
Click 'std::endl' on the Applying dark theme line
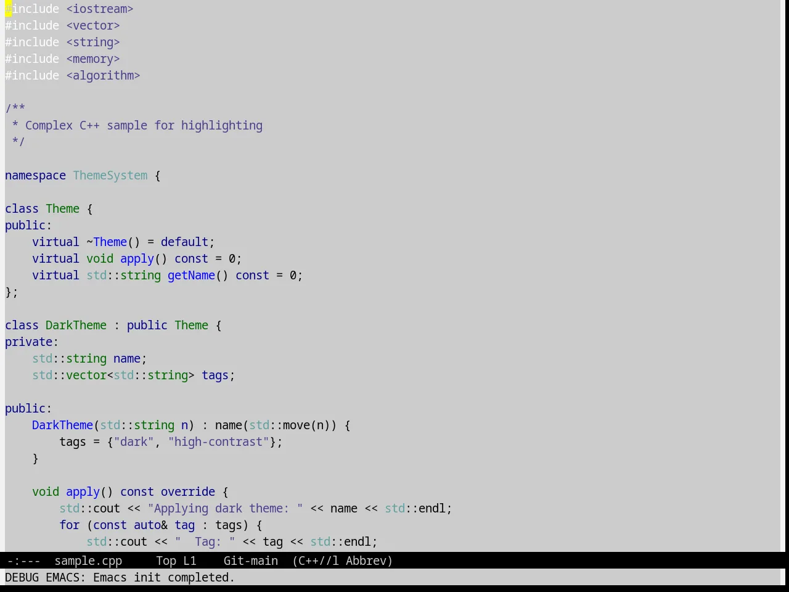[x=415, y=508]
